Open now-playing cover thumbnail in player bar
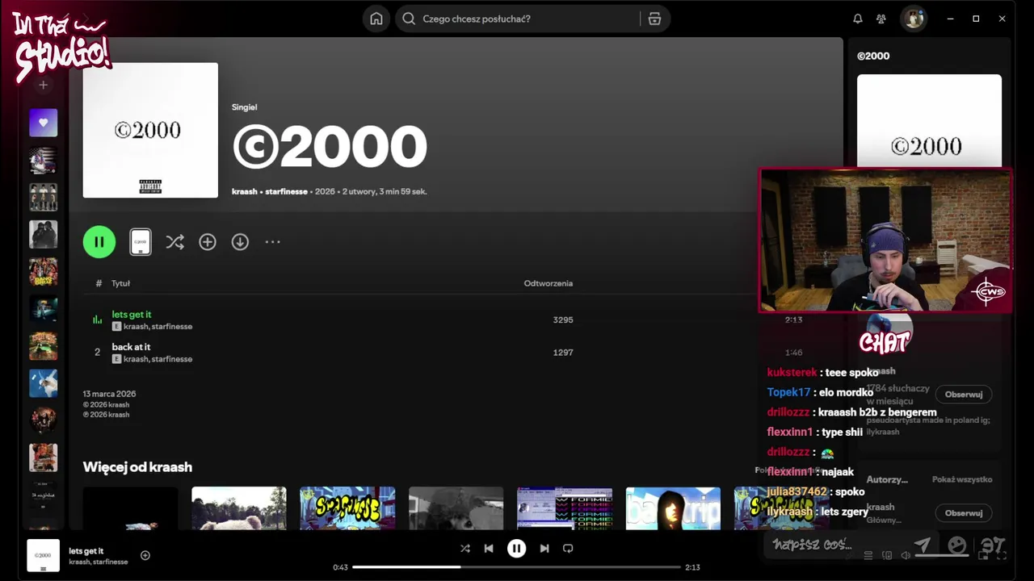Screen dimensions: 1034x581 (x=44, y=555)
